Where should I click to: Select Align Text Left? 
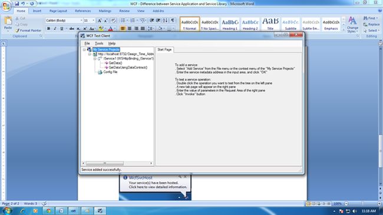[x=123, y=28]
